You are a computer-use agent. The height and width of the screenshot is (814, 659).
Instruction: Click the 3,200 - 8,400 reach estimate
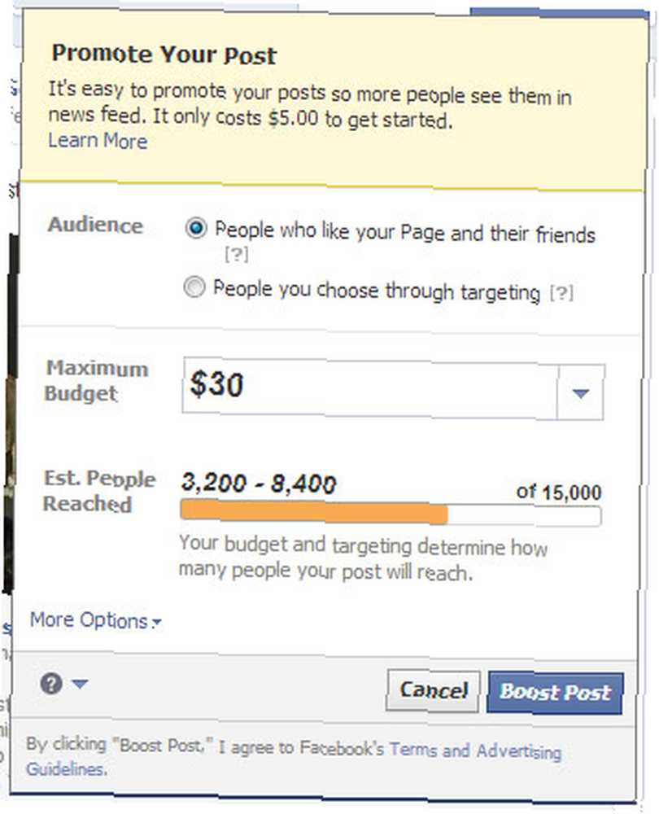click(x=259, y=484)
